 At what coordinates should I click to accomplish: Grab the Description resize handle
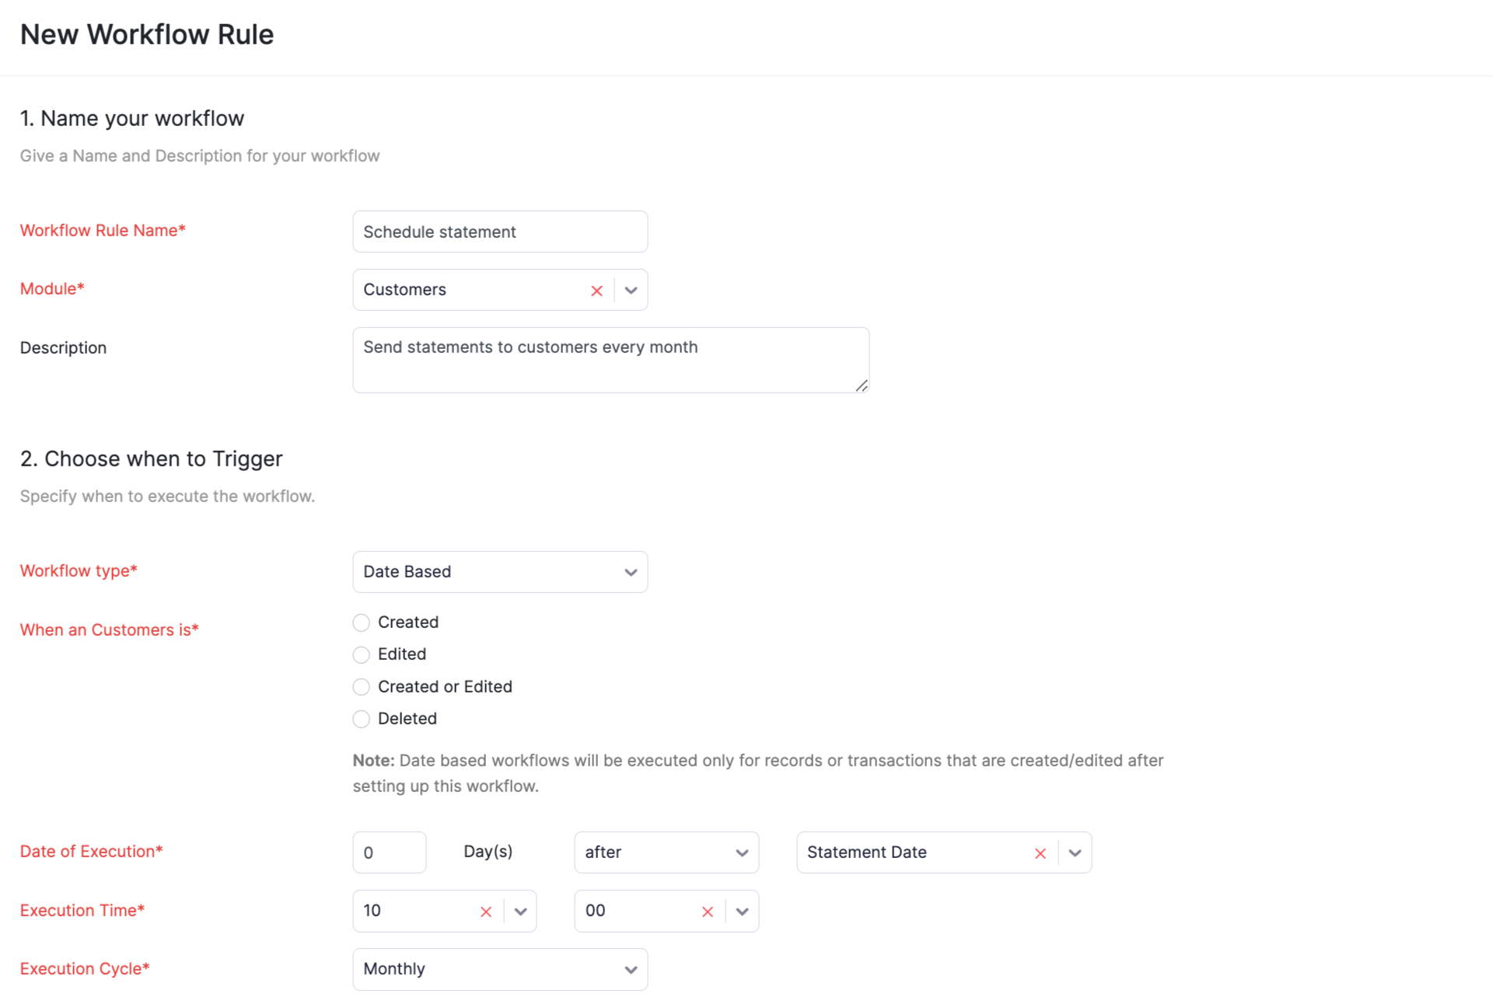tap(862, 385)
